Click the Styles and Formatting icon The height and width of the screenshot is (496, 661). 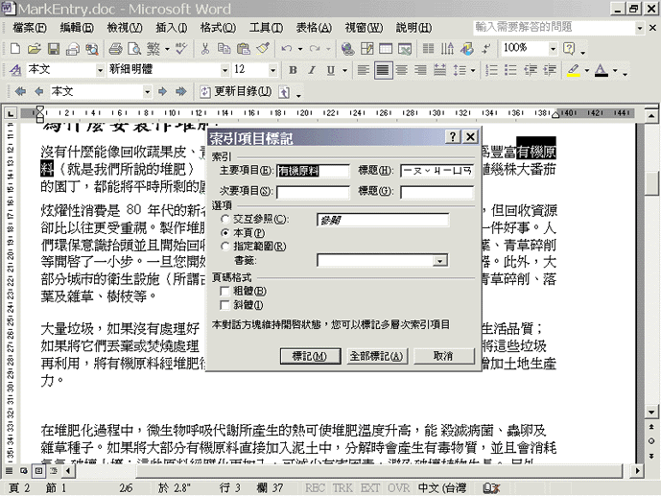15,70
